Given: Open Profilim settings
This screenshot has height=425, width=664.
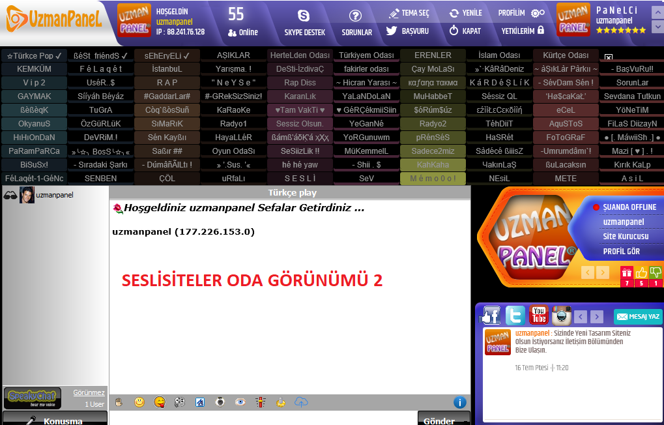Looking at the screenshot, I should [521, 13].
